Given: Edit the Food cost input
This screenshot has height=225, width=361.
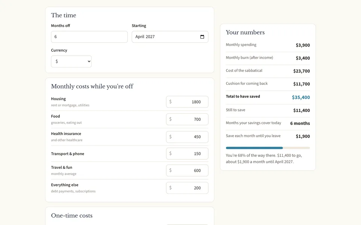Looking at the screenshot, I should [187, 119].
